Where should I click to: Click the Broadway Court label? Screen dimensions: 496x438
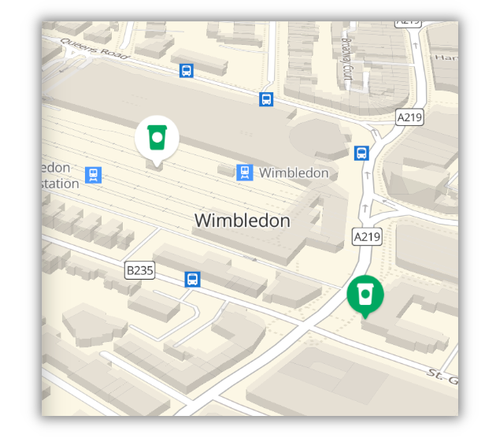click(x=347, y=59)
